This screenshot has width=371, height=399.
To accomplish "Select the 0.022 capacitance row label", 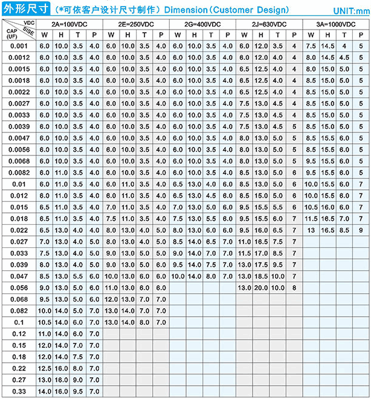I will click(x=18, y=230).
